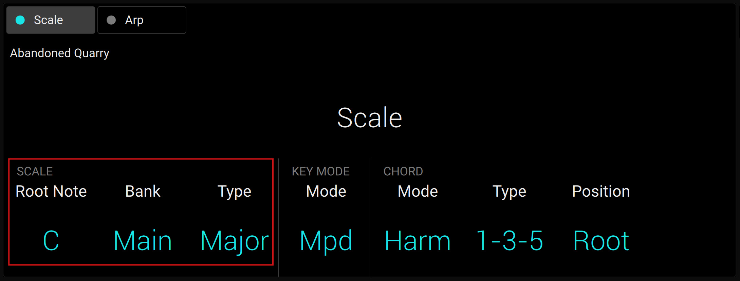Click the Abandoned Quarry preset name
Image resolution: width=740 pixels, height=281 pixels.
pos(59,53)
